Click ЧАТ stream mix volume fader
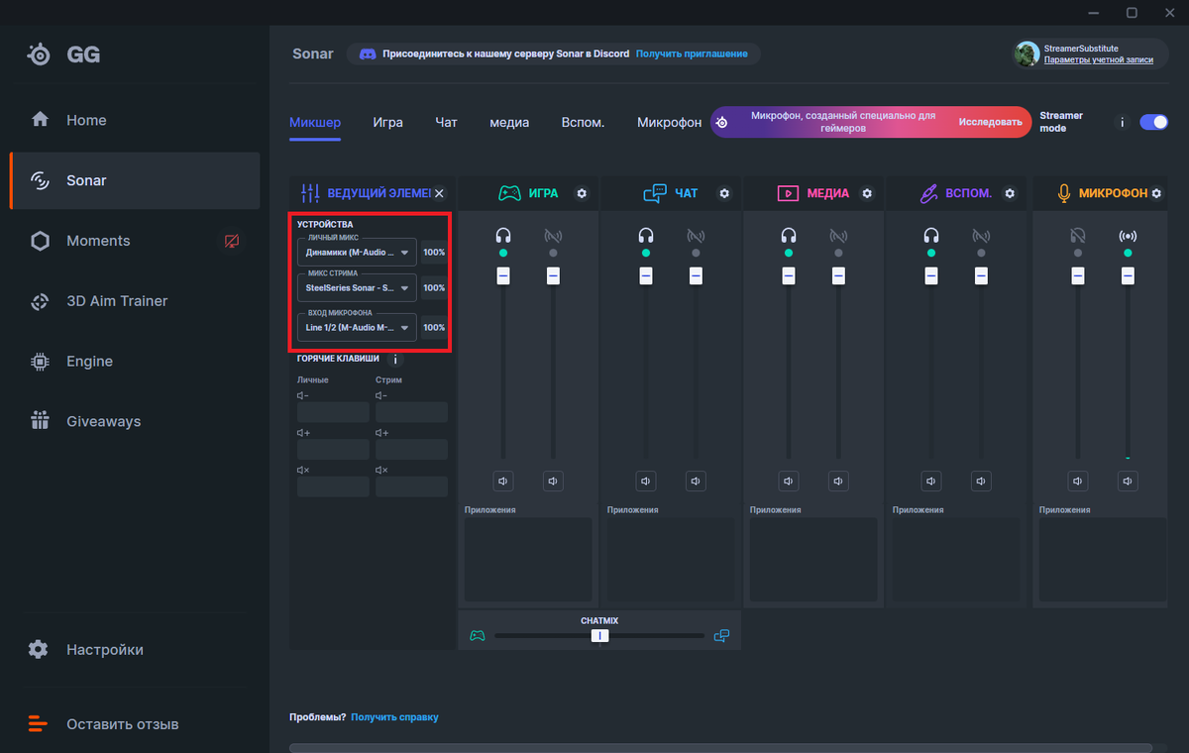The width and height of the screenshot is (1189, 753). click(696, 274)
